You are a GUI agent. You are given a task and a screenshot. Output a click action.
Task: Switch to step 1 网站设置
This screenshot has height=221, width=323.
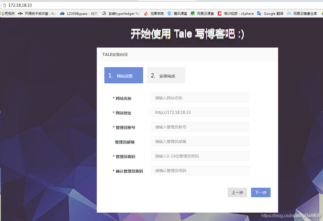(x=124, y=75)
